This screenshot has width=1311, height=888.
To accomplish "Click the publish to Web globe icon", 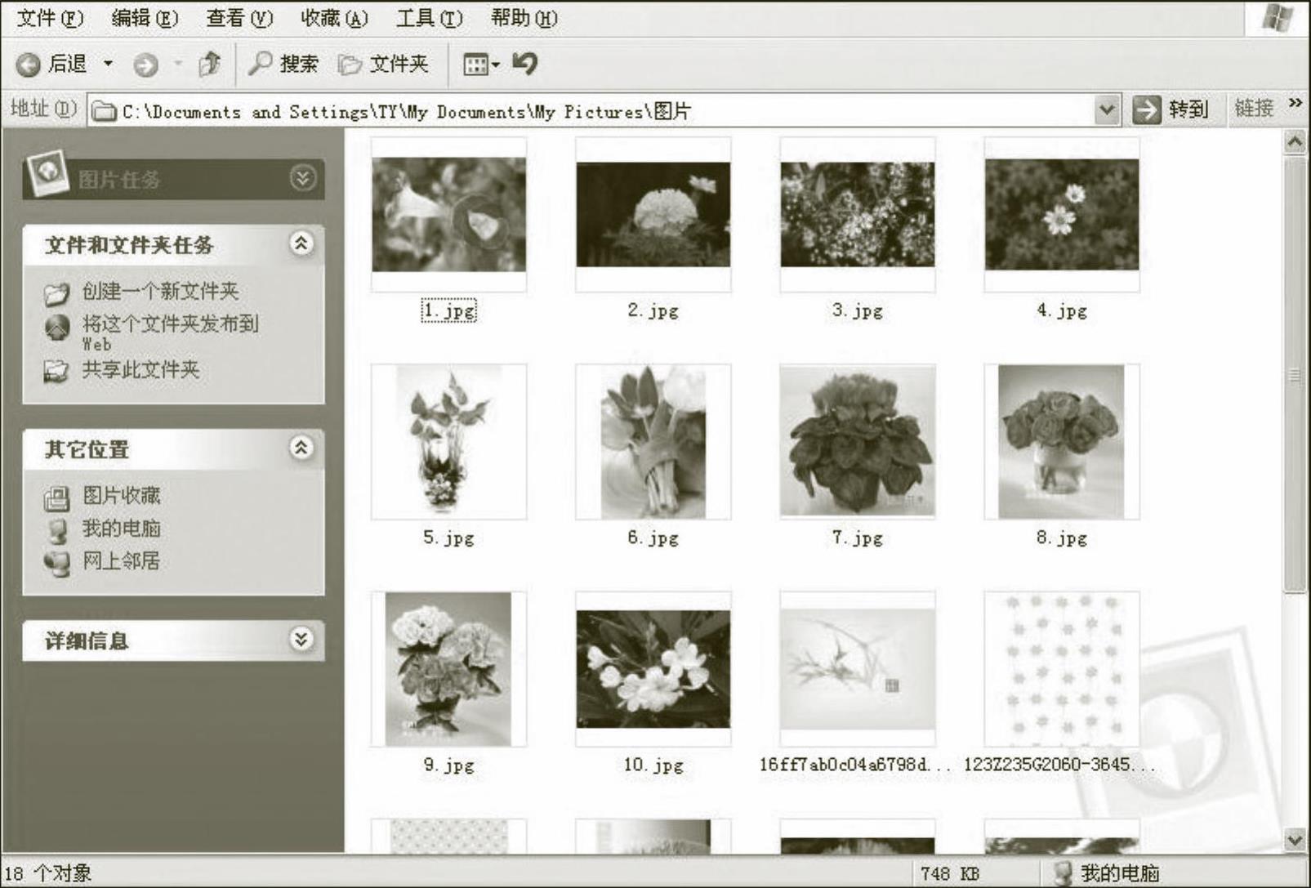I will 56,328.
